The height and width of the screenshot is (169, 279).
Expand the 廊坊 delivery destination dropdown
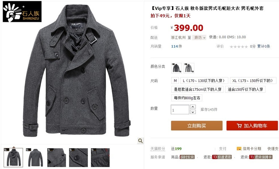(199, 37)
